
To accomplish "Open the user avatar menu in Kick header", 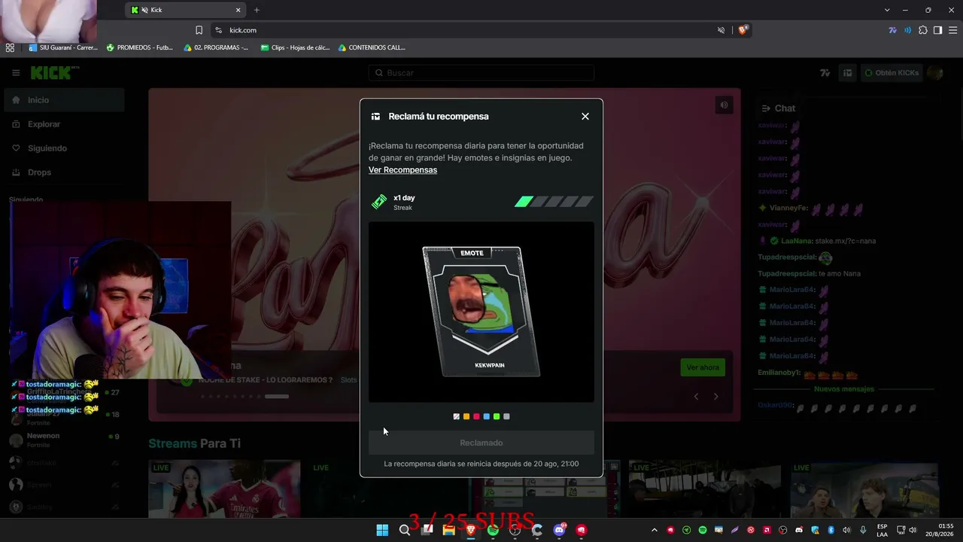I will click(935, 73).
